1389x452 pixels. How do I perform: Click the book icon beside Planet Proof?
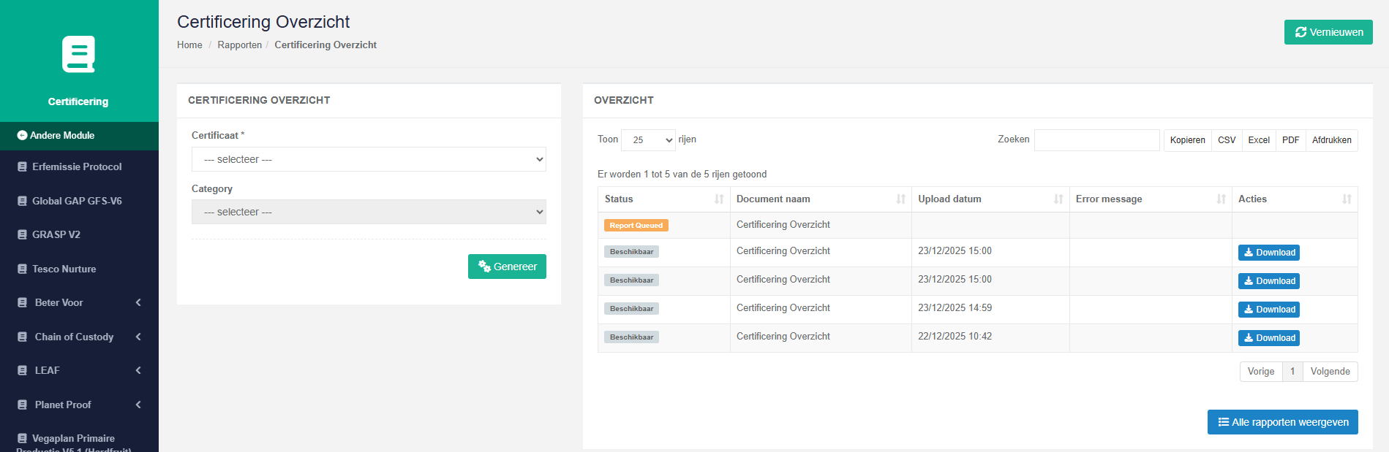pos(22,405)
